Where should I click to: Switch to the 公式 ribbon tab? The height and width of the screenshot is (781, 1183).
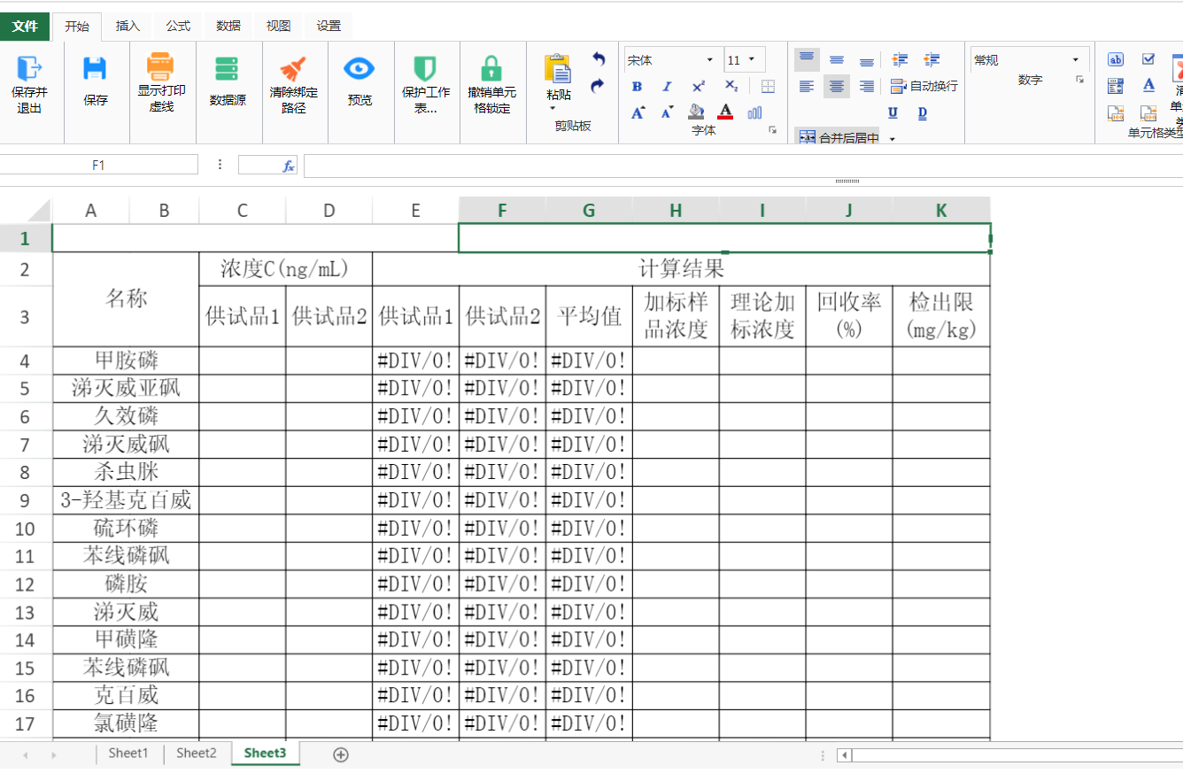click(178, 26)
